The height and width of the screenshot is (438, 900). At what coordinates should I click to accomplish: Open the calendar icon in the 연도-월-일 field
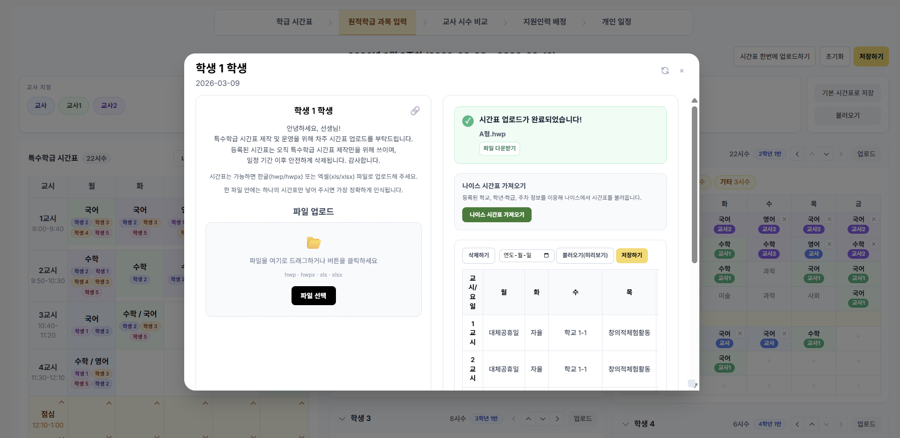(x=547, y=255)
